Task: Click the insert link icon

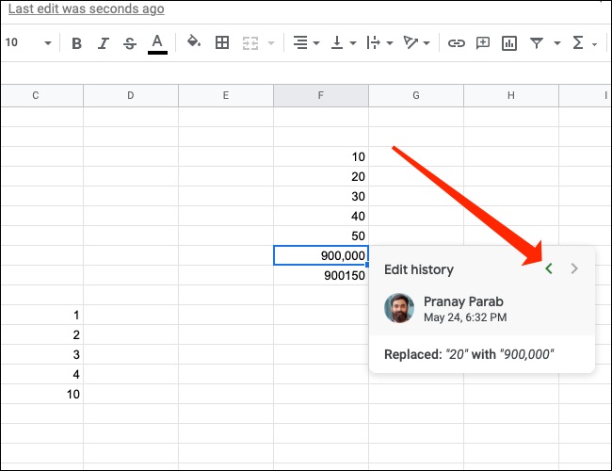Action: (x=457, y=43)
